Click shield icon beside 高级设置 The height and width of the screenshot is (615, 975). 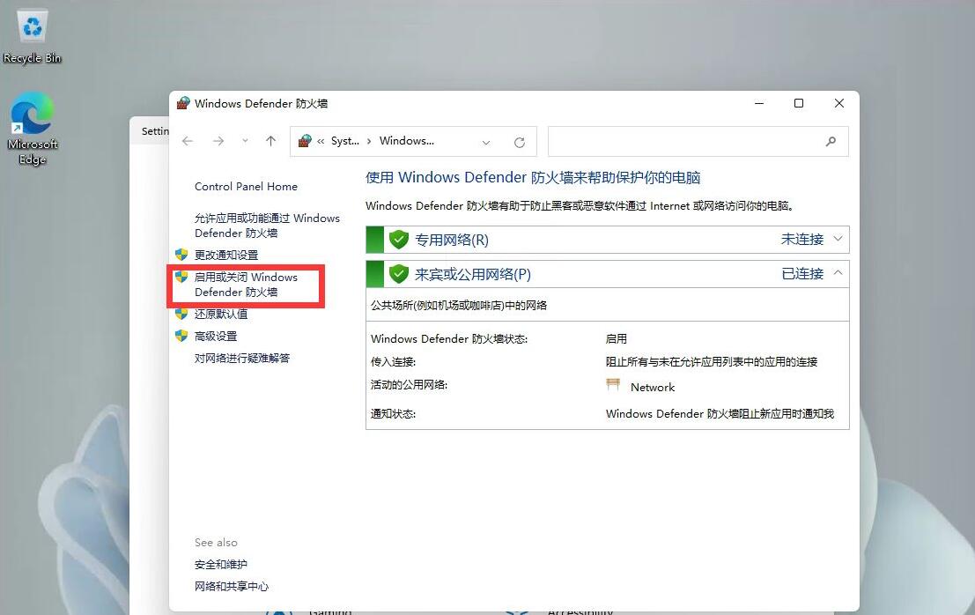click(x=181, y=336)
